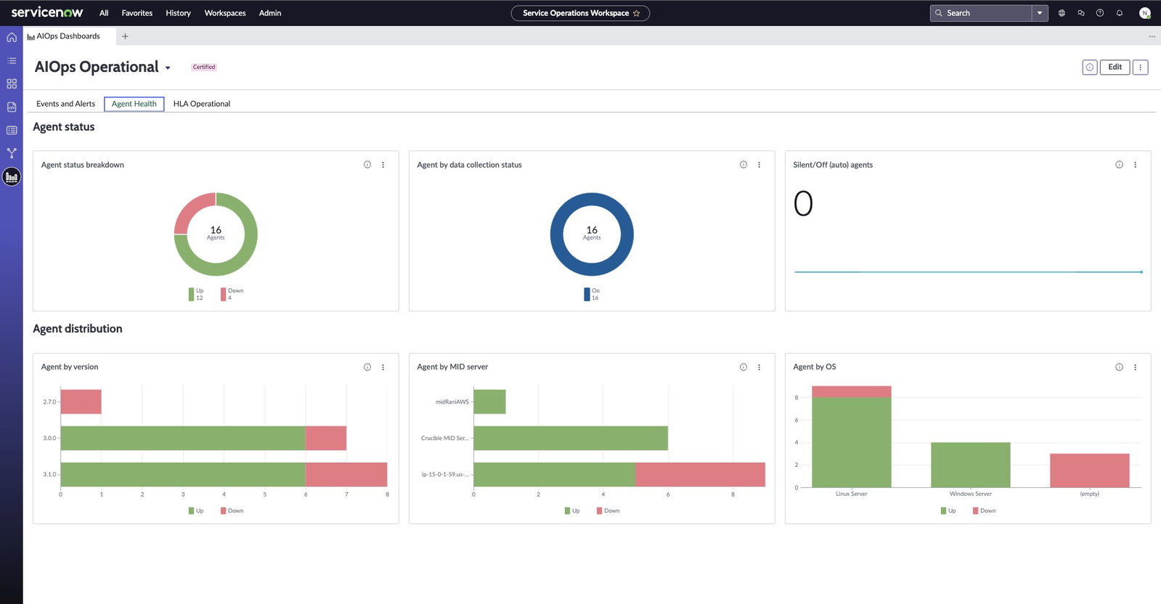The height and width of the screenshot is (604, 1161).
Task: Open the Home icon in left sidebar
Action: pyautogui.click(x=12, y=37)
